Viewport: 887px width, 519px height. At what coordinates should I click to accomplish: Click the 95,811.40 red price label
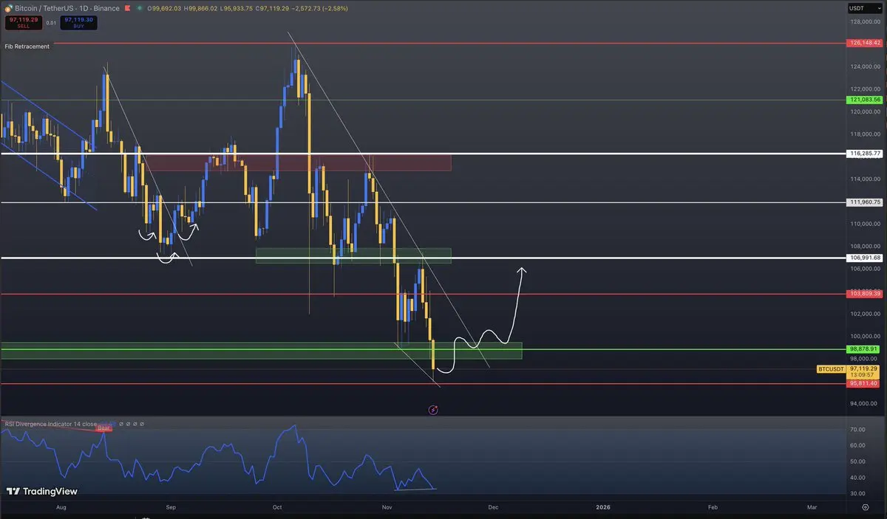[865, 384]
